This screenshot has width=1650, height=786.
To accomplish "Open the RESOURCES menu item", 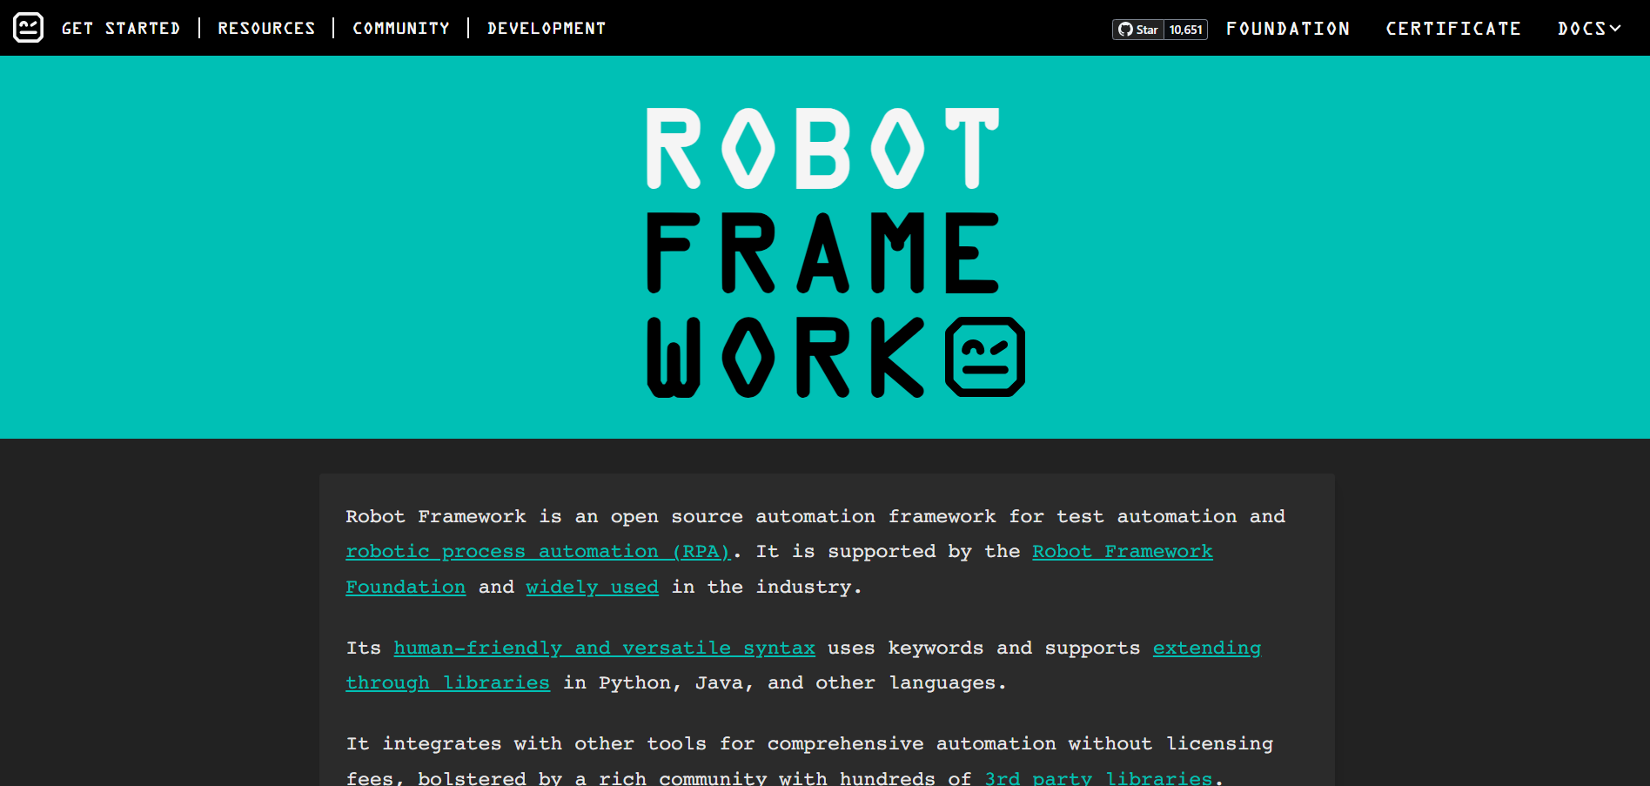I will pyautogui.click(x=266, y=28).
